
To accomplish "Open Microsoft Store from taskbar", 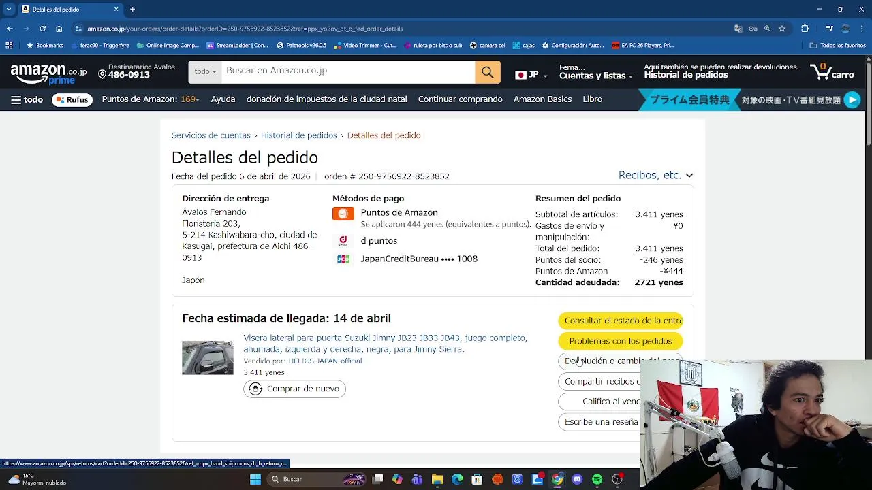I will pyautogui.click(x=477, y=479).
